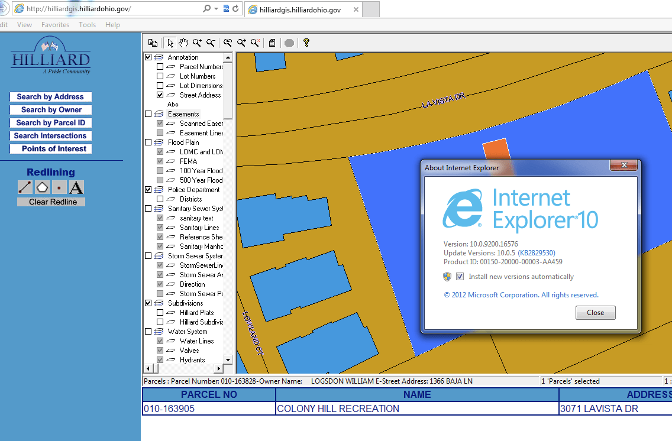
Task: Open the Help menu
Action: (x=113, y=25)
